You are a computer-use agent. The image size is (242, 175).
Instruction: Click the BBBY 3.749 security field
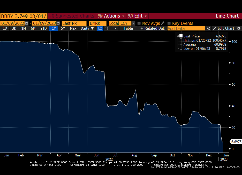24,16
